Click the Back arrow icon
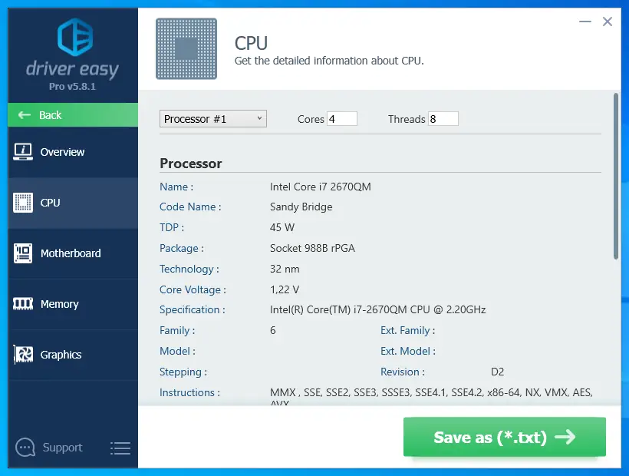629x476 pixels. click(25, 115)
